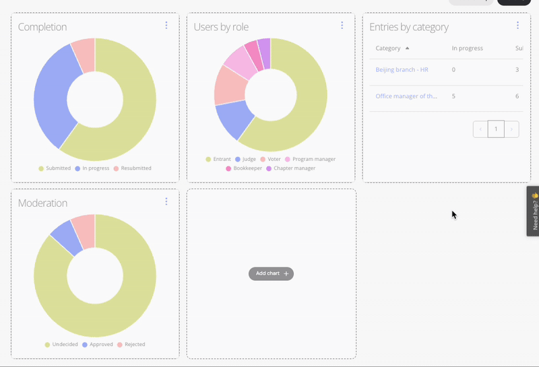Open the Office manager category link
This screenshot has width=539, height=367.
[406, 96]
